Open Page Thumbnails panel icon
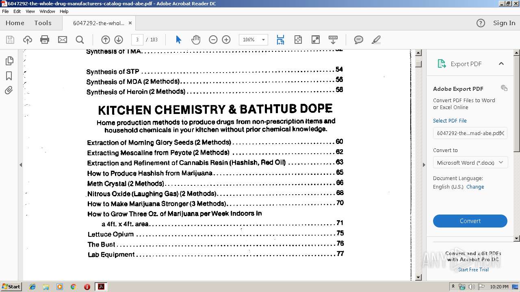Image resolution: width=520 pixels, height=292 pixels. [x=9, y=61]
